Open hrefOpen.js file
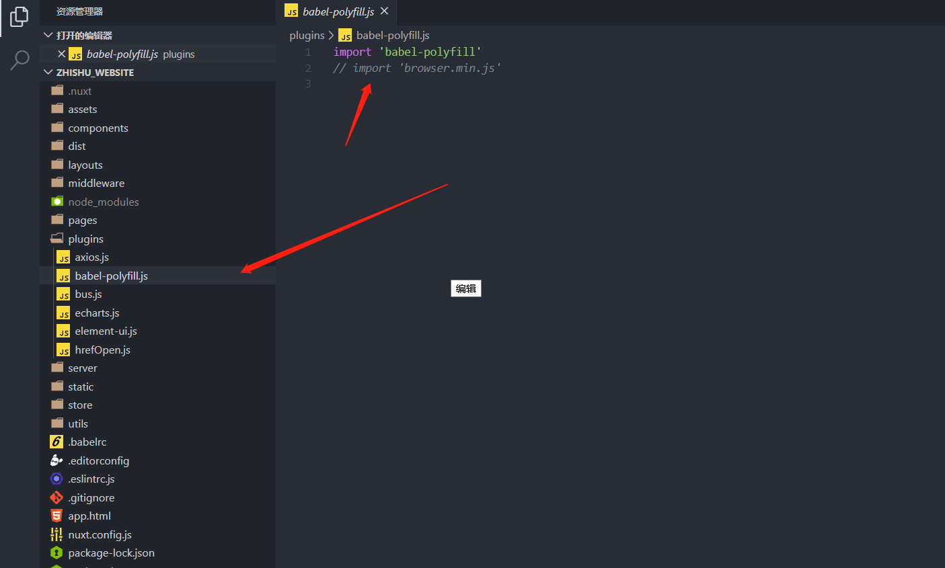945x568 pixels. click(157, 350)
